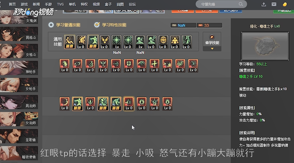Click the red cross sword skill icon
Viewport: 294px width, 163px height.
154,66
